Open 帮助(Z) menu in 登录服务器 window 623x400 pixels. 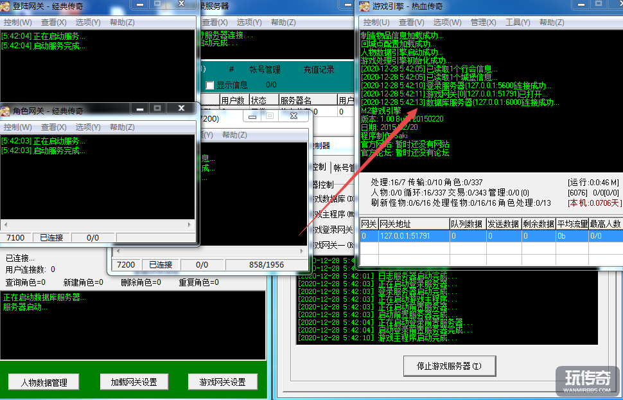283,23
